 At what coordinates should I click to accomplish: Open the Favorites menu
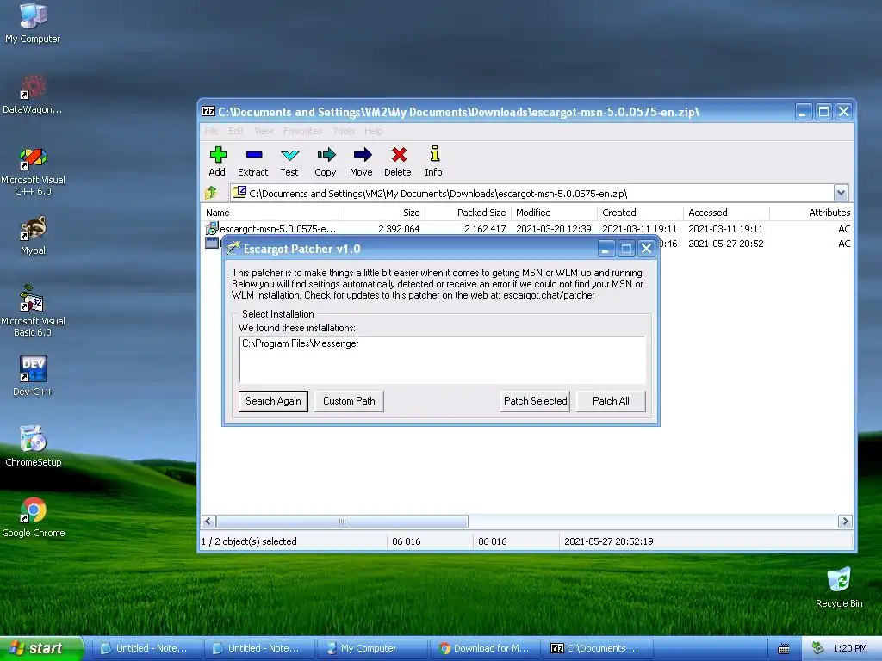click(302, 131)
